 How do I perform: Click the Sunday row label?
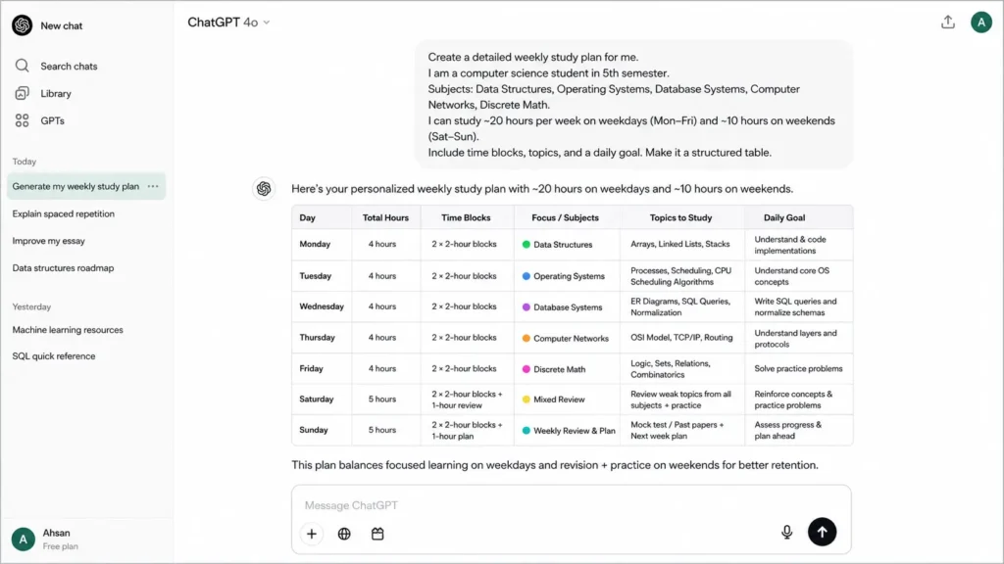pyautogui.click(x=314, y=430)
